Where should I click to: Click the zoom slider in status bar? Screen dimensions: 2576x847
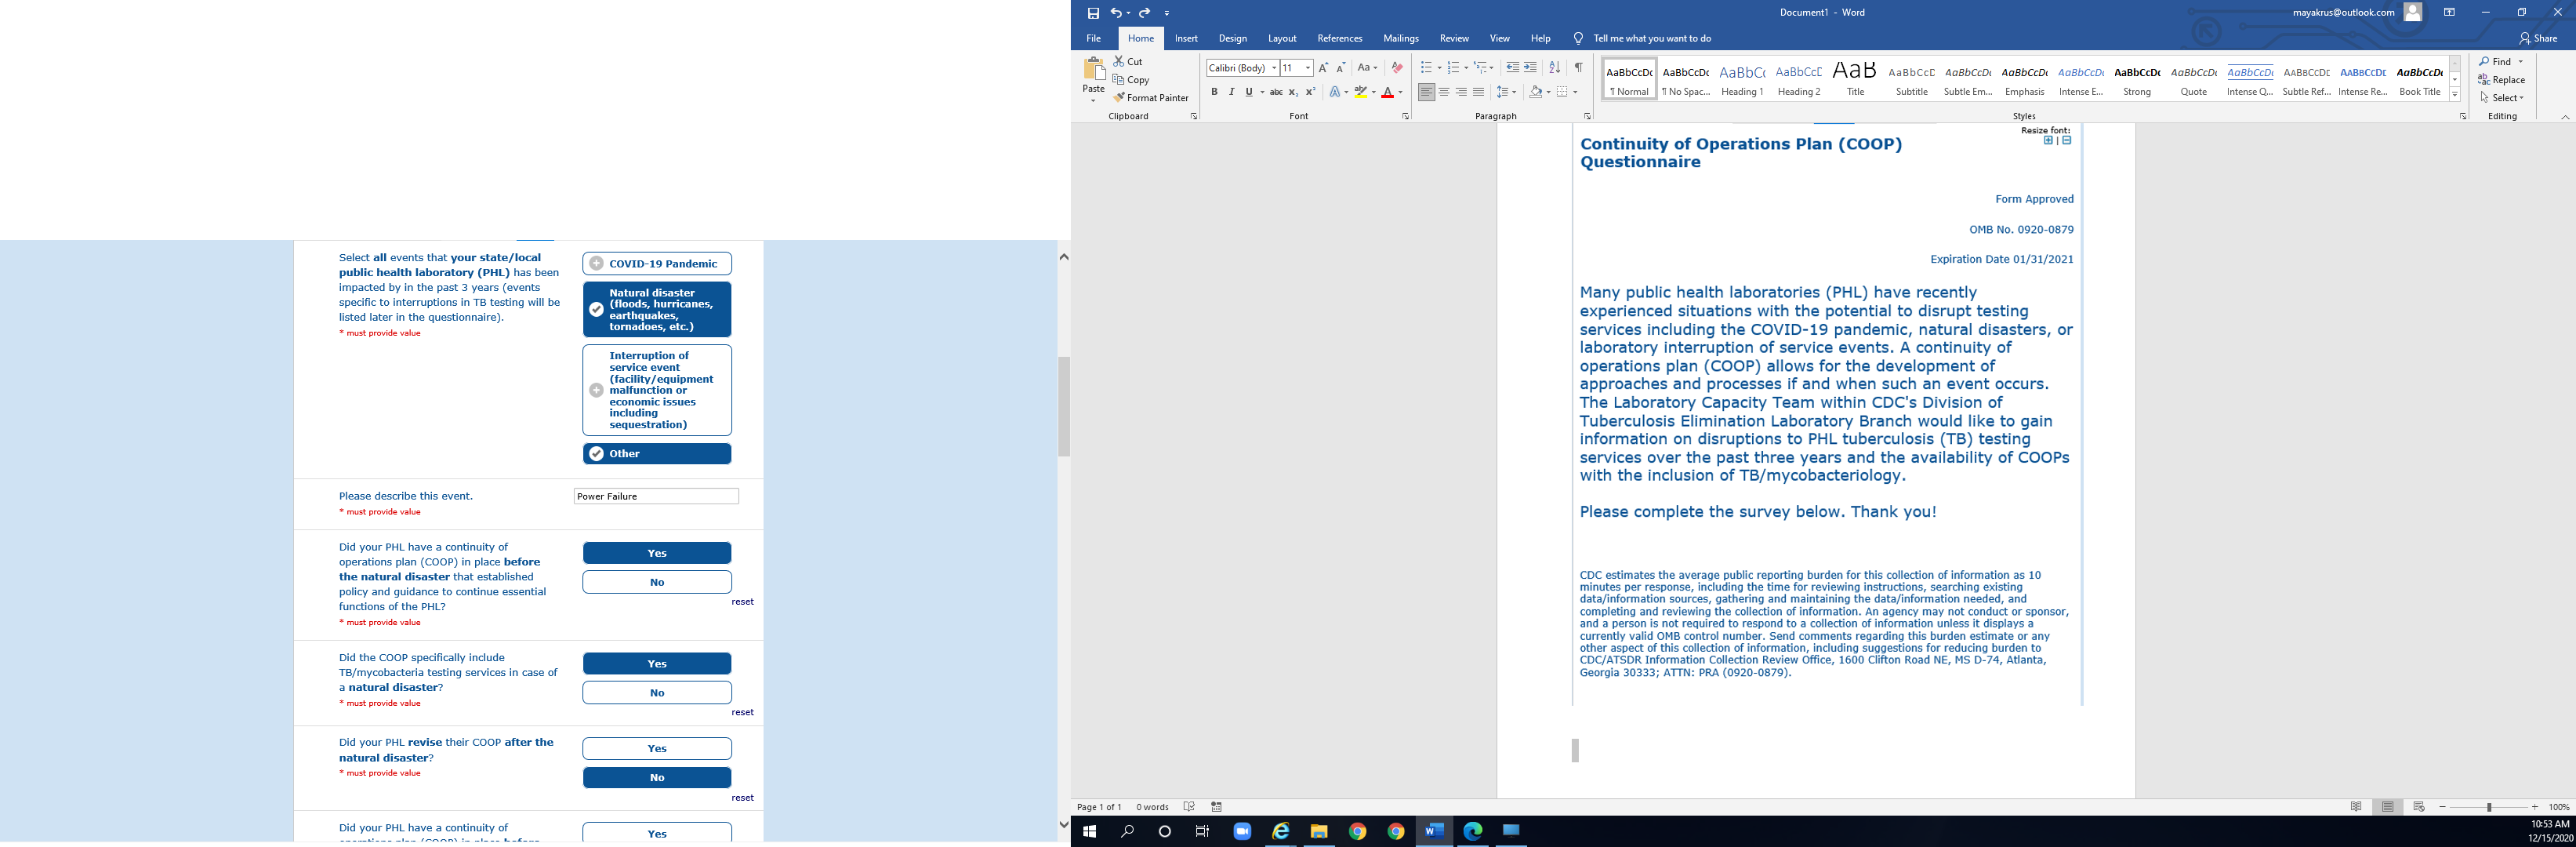coord(2489,807)
